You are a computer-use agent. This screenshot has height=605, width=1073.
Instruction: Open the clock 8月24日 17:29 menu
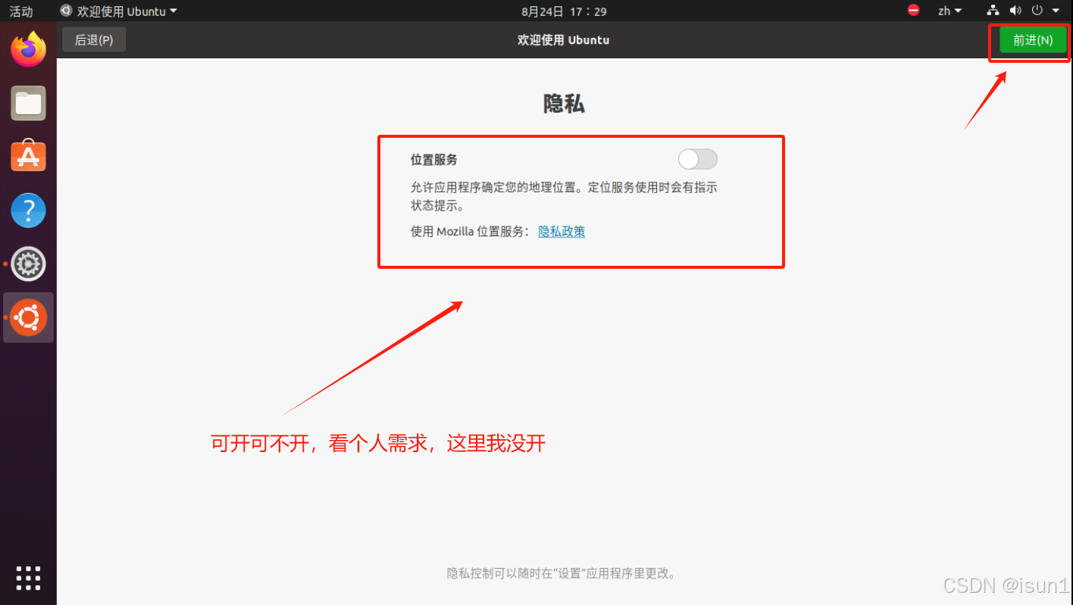coord(564,11)
